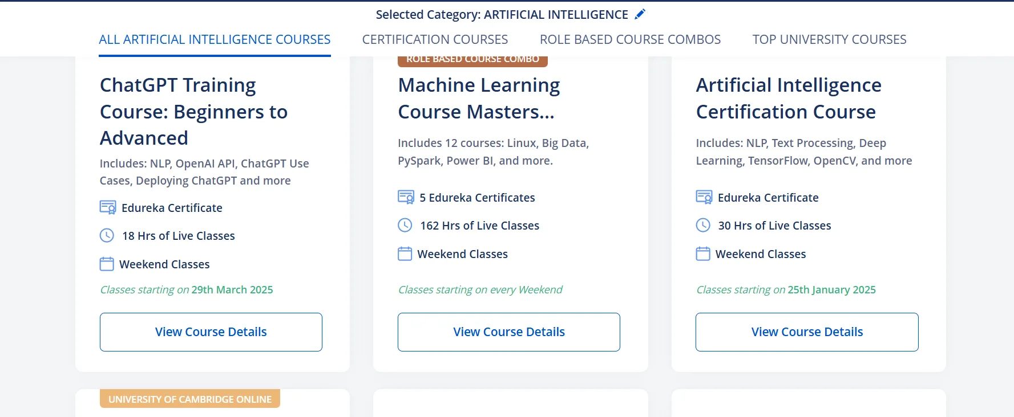Click clock icon next to 162 Hrs
This screenshot has height=417, width=1014.
click(x=405, y=225)
